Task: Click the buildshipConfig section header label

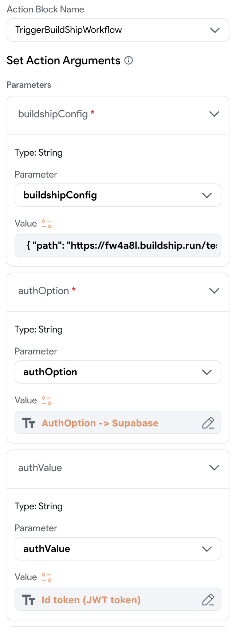Action: [x=53, y=114]
